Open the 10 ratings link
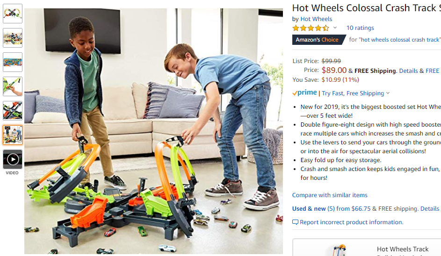 (360, 28)
